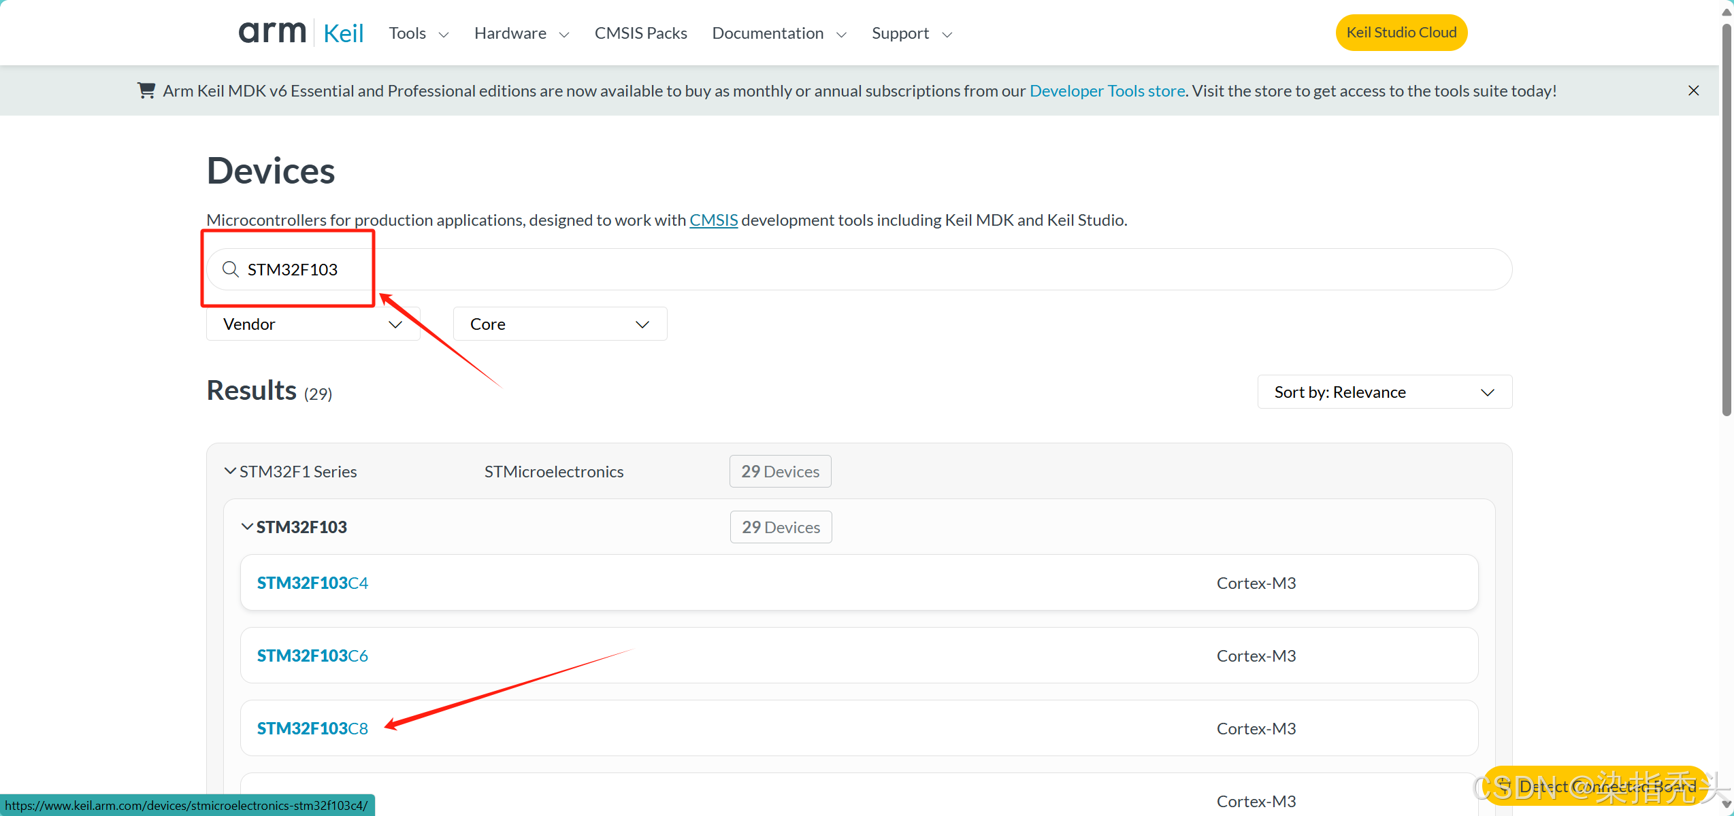Follow the CMSIS hyperlink
Image resolution: width=1734 pixels, height=816 pixels.
[x=713, y=220]
